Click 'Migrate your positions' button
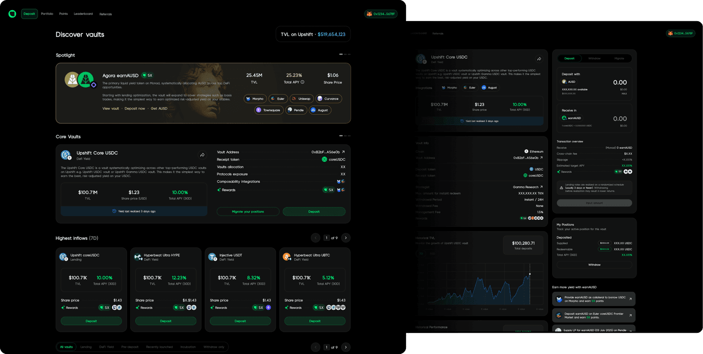 tap(248, 211)
